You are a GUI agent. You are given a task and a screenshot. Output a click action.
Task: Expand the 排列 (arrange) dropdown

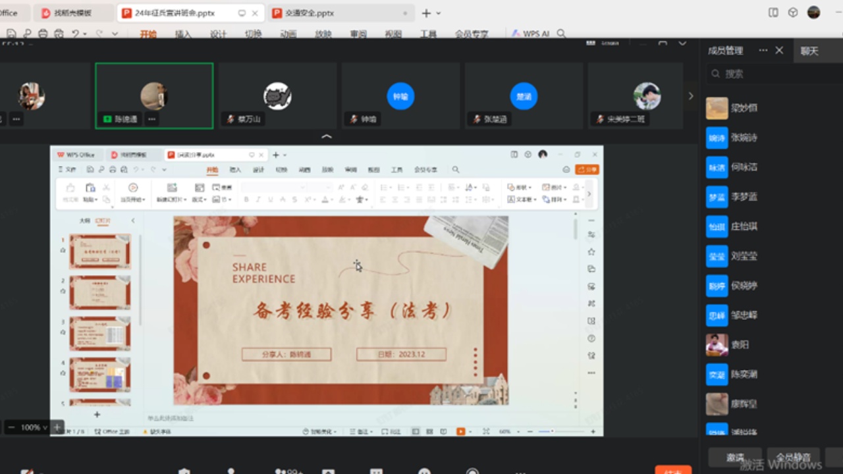coord(555,199)
